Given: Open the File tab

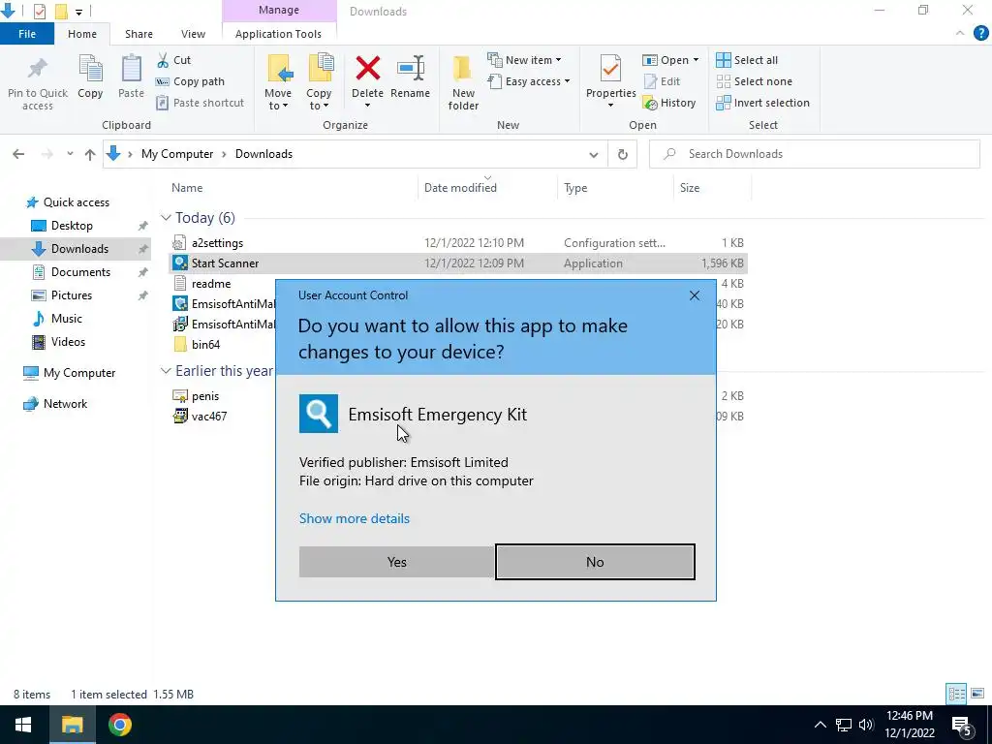Looking at the screenshot, I should point(27,34).
